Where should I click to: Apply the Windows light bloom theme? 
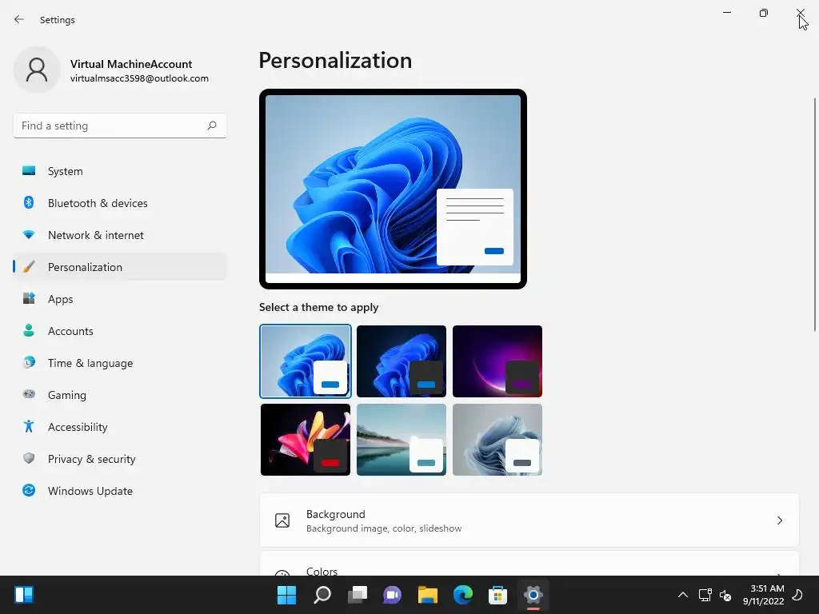point(306,361)
